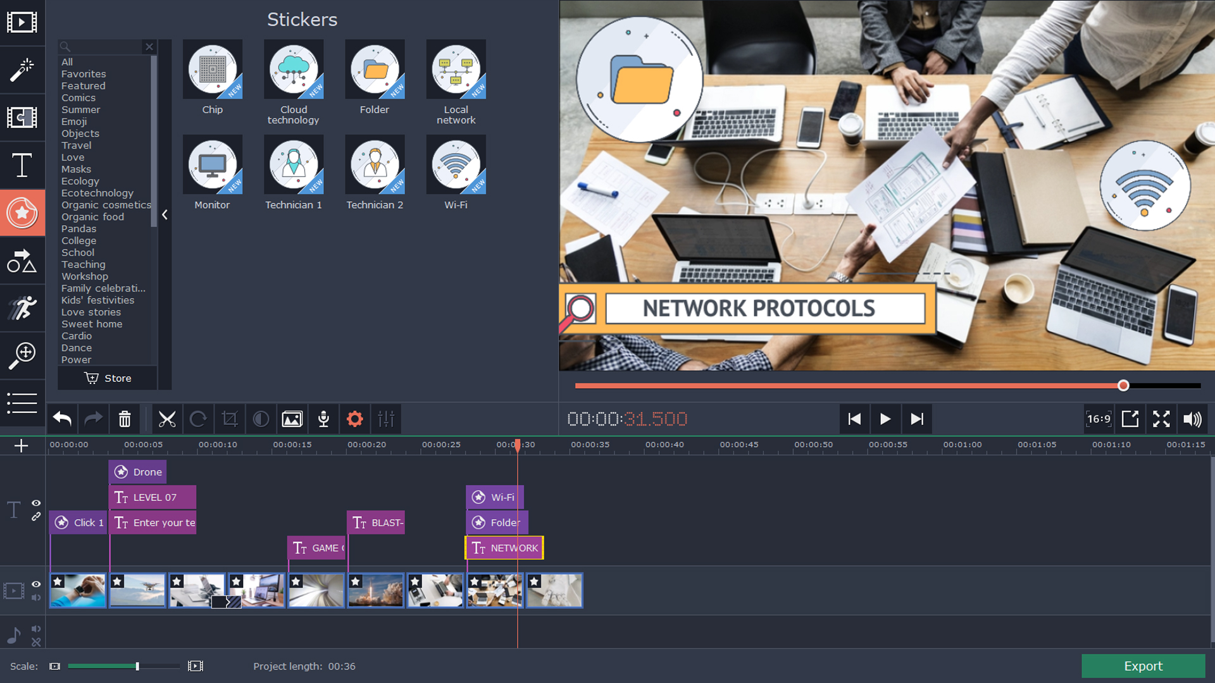This screenshot has height=683, width=1215.
Task: Click the Crop tool in the timeline toolbar
Action: (x=229, y=419)
